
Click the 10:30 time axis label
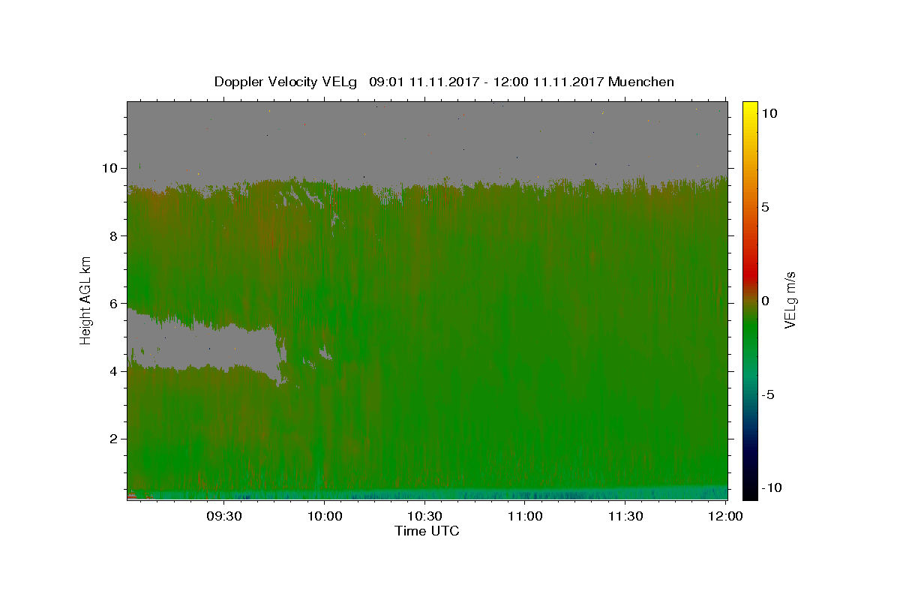pos(425,517)
